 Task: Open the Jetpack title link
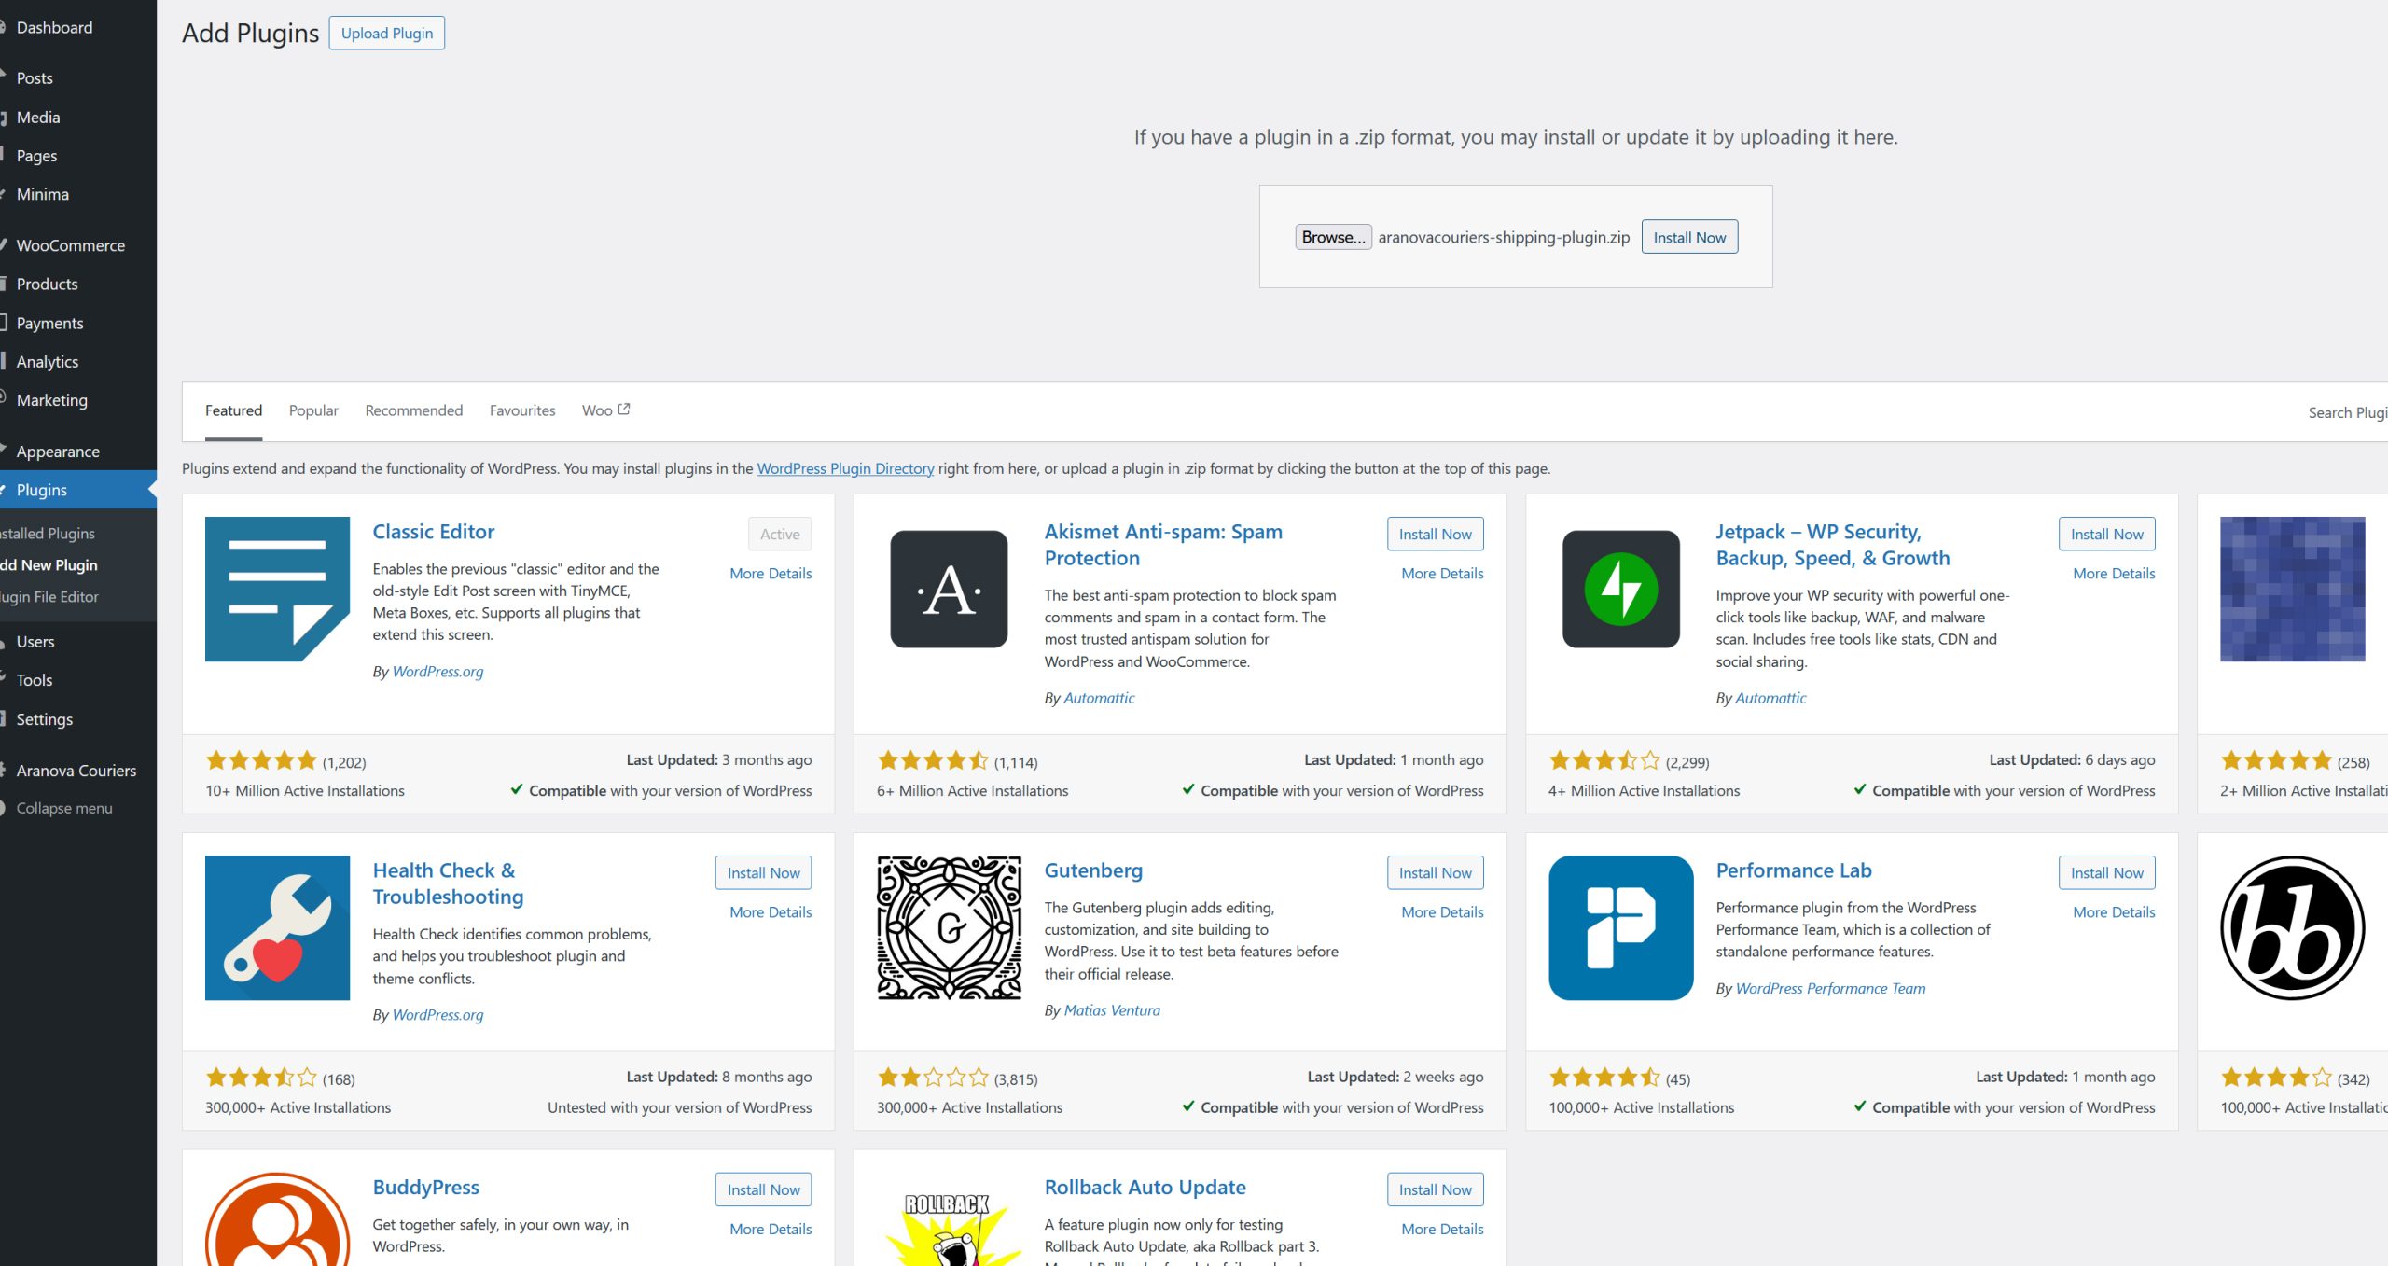point(1832,545)
